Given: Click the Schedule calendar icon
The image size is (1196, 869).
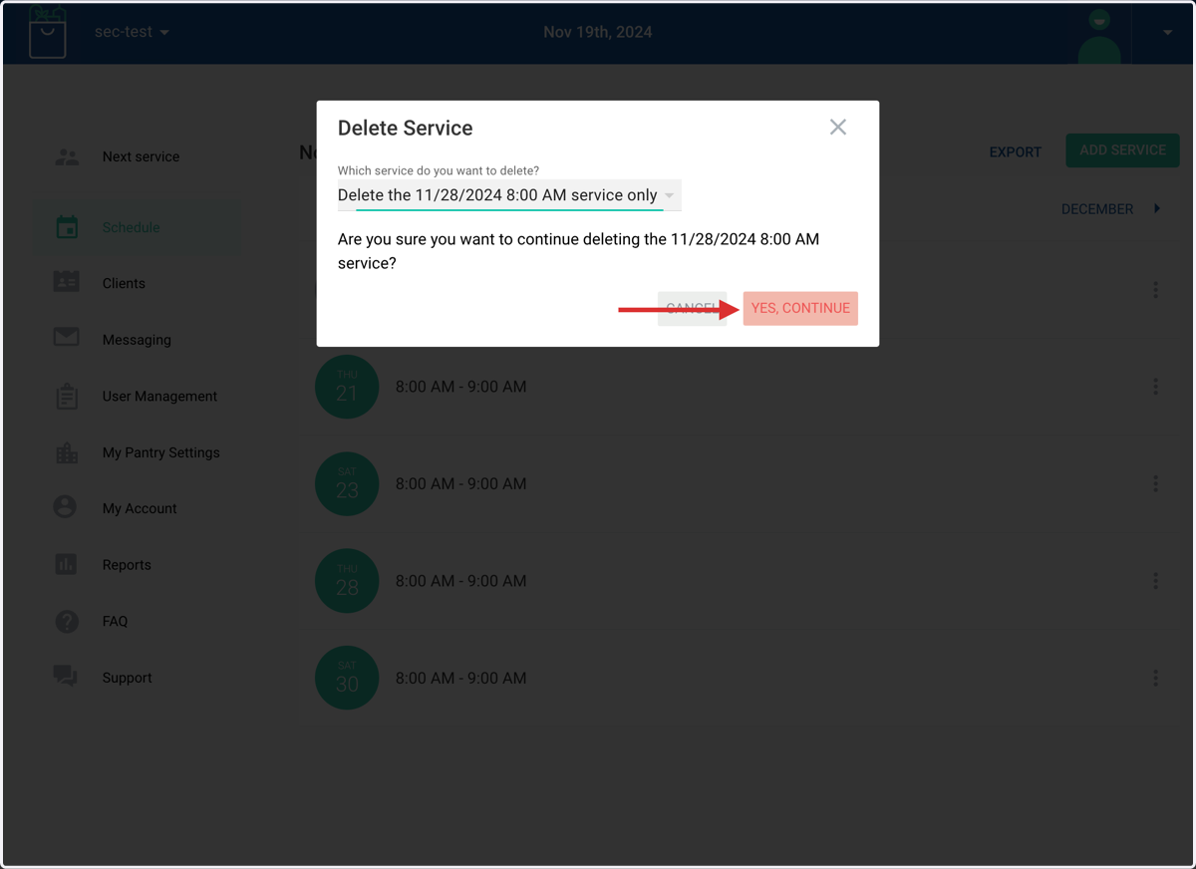Looking at the screenshot, I should (67, 227).
